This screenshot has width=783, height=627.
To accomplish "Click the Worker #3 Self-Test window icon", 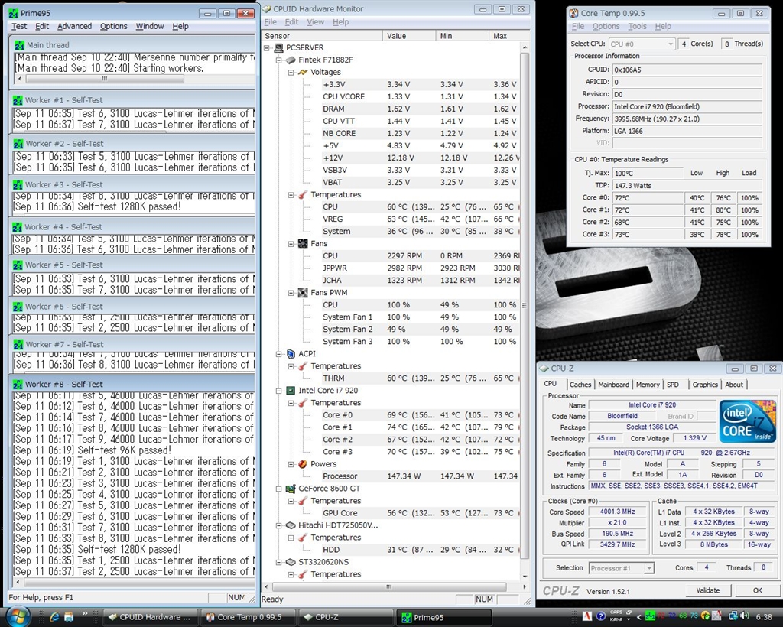I will click(x=18, y=185).
